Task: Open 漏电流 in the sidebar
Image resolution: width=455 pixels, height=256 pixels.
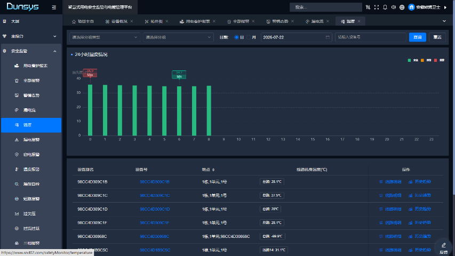Action: [31, 110]
